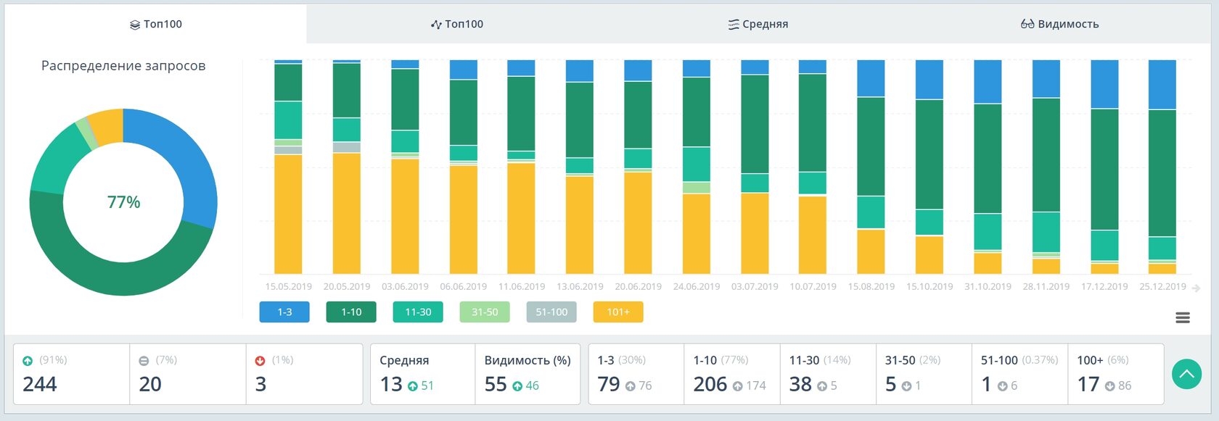Click the grey up arrow beside 76
The image size is (1219, 421).
point(630,387)
